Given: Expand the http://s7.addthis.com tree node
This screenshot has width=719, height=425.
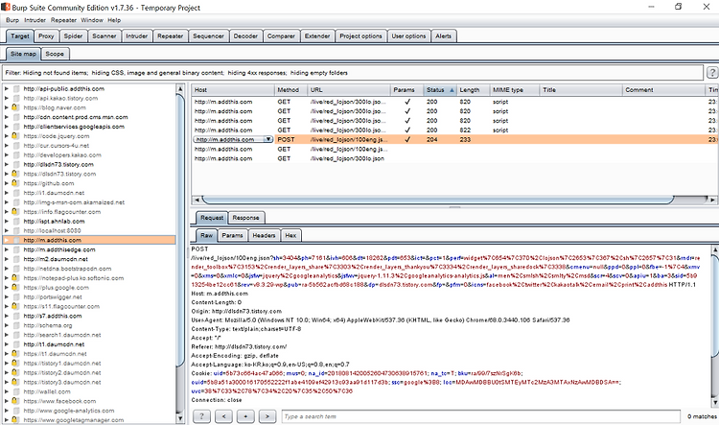Looking at the screenshot, I should tap(7, 316).
